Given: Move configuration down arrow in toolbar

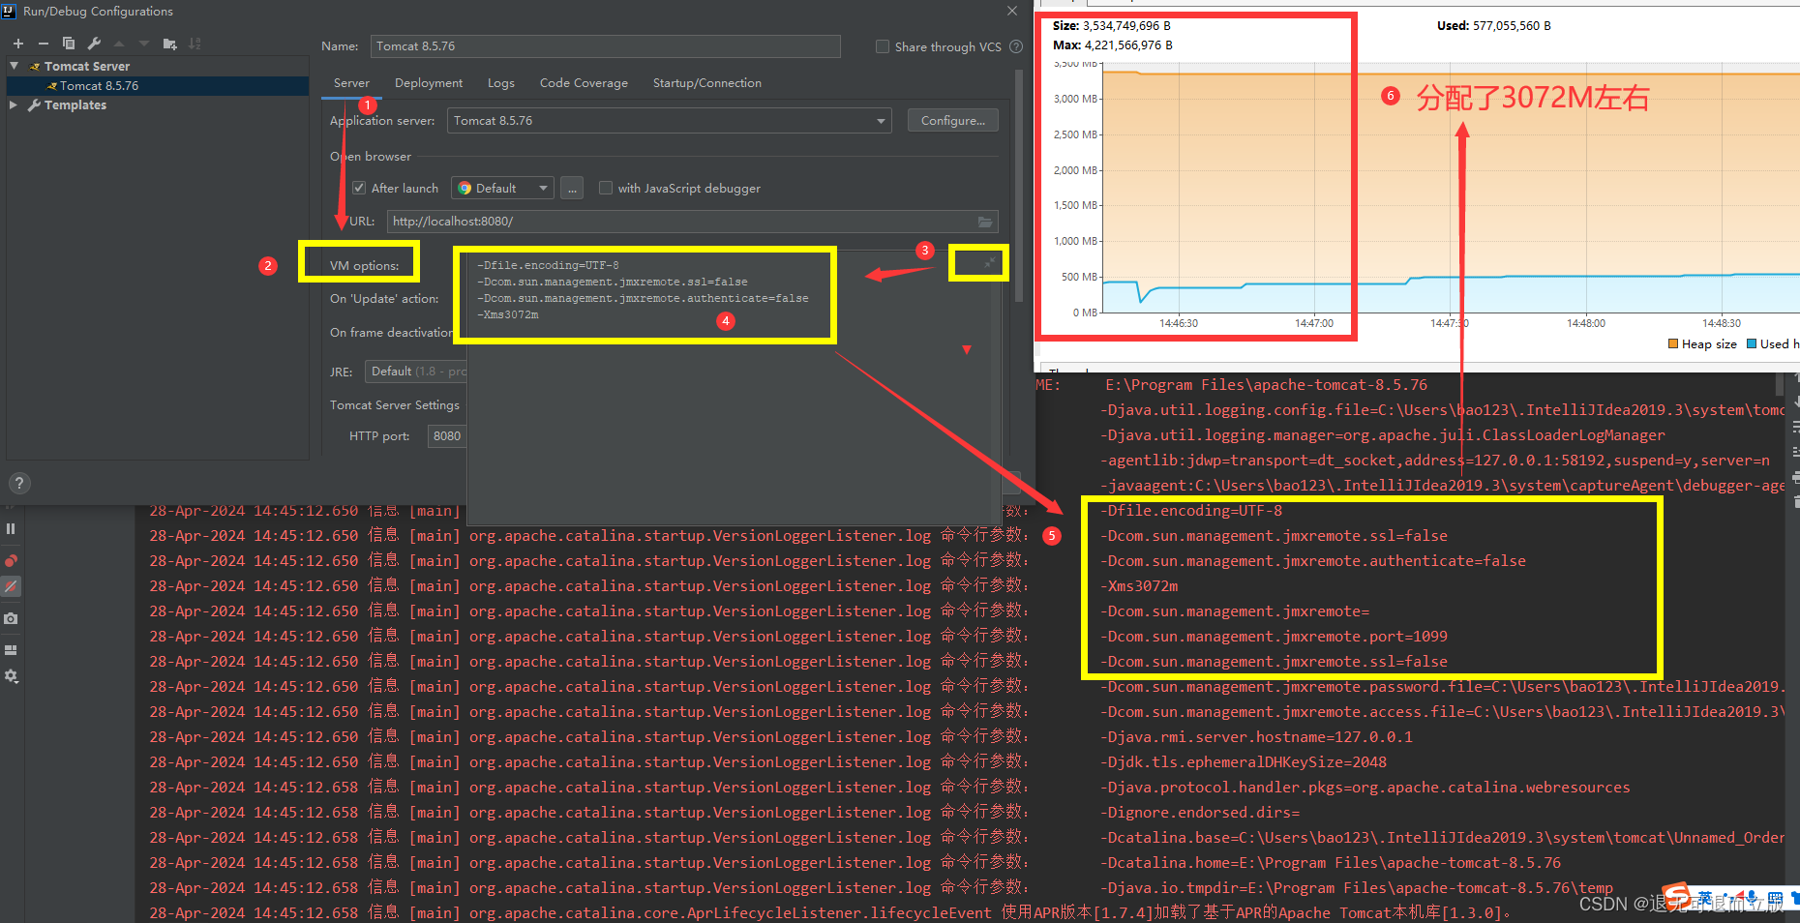Looking at the screenshot, I should [144, 44].
